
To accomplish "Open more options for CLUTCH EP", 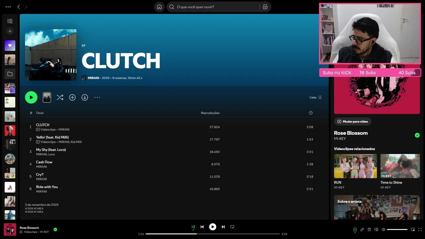I will [97, 97].
